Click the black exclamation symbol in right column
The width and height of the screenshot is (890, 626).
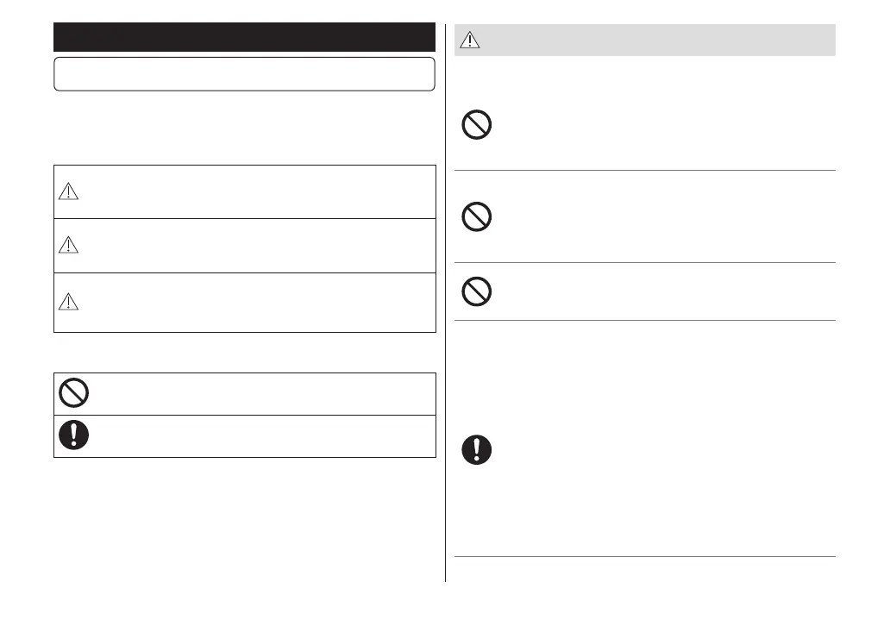point(477,450)
